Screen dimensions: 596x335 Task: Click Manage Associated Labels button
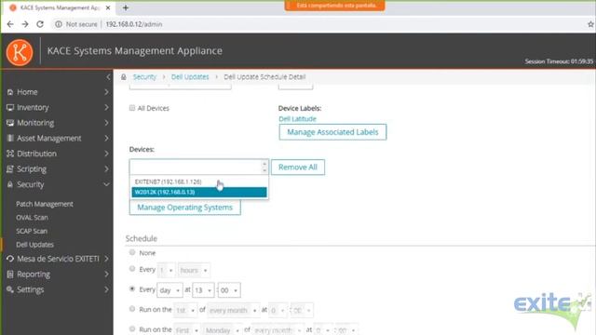point(332,132)
